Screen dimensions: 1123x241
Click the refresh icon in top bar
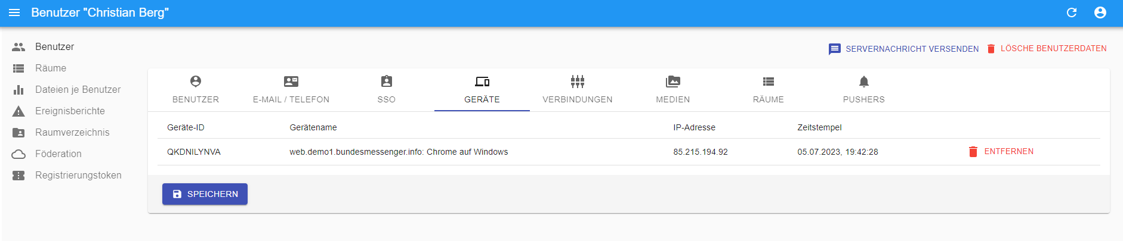click(x=1072, y=12)
